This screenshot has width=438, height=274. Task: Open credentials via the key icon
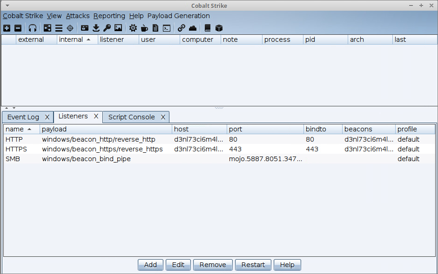(107, 28)
